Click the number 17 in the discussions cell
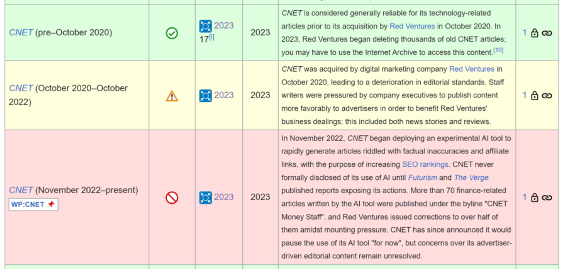The image size is (566, 269). point(204,39)
